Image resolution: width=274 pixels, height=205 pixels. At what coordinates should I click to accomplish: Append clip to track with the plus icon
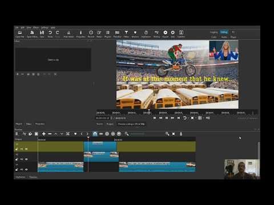point(44,134)
